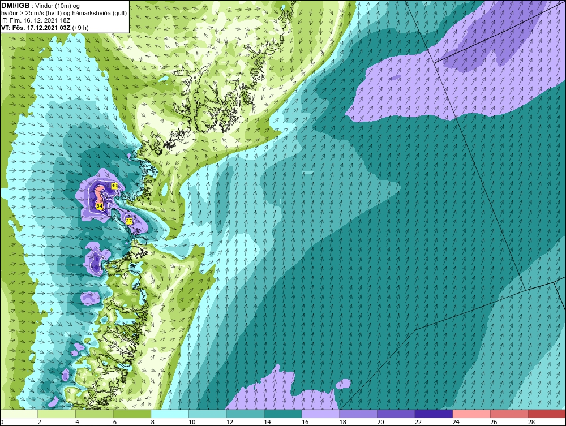Click the DMI/IGB title text
Image resolution: width=566 pixels, height=426 pixels.
click(x=15, y=6)
